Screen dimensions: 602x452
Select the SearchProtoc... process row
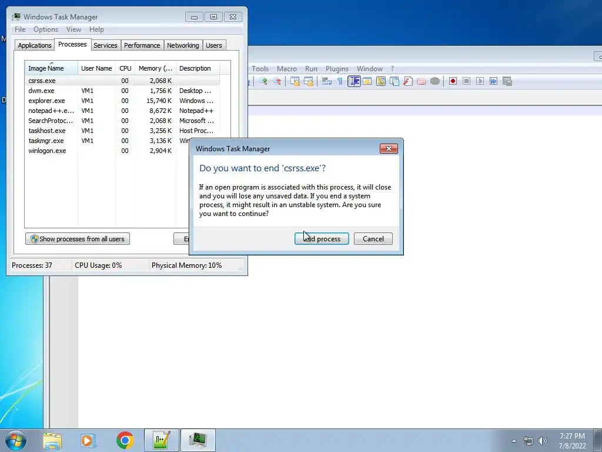122,121
